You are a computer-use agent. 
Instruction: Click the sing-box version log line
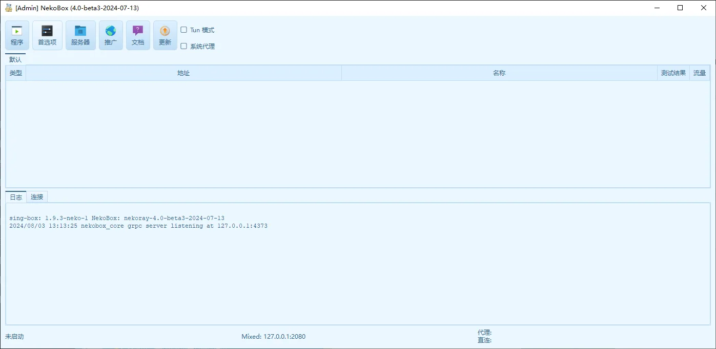coord(117,218)
